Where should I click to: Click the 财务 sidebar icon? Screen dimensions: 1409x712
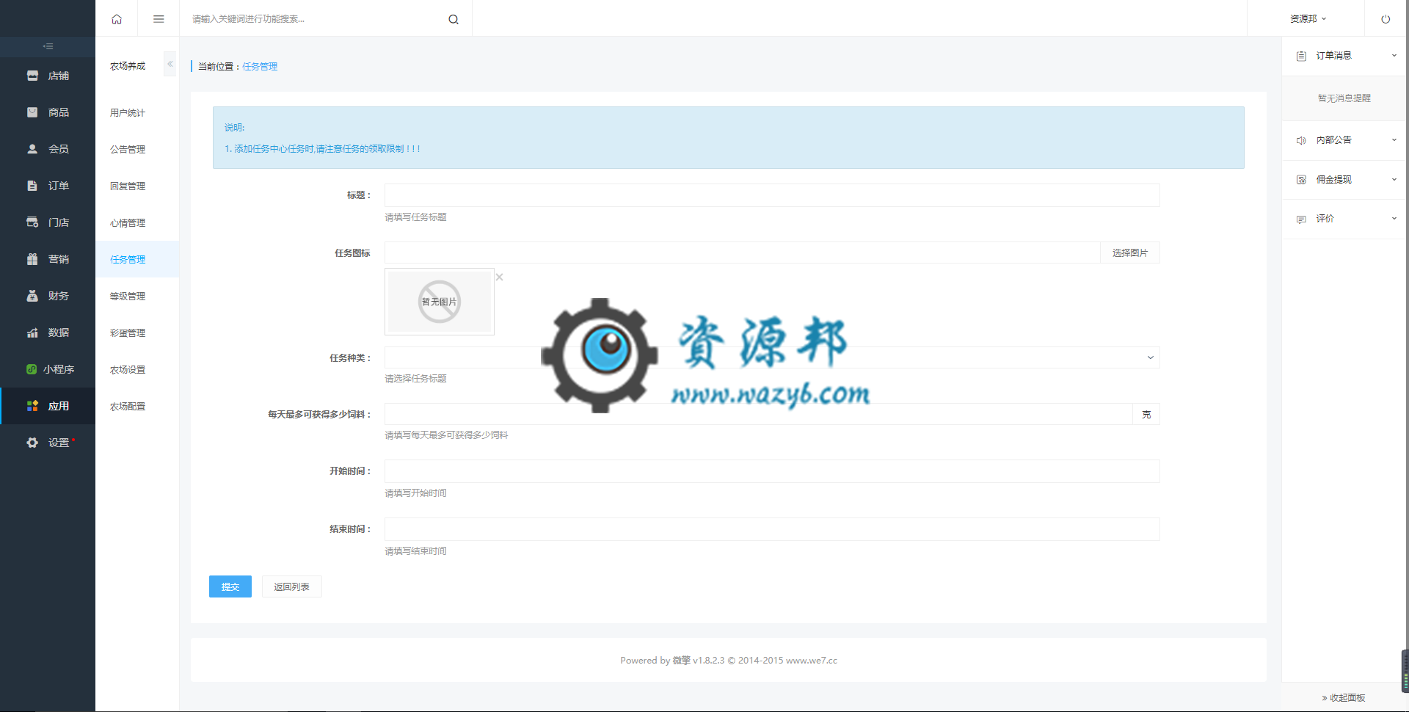pyautogui.click(x=32, y=296)
